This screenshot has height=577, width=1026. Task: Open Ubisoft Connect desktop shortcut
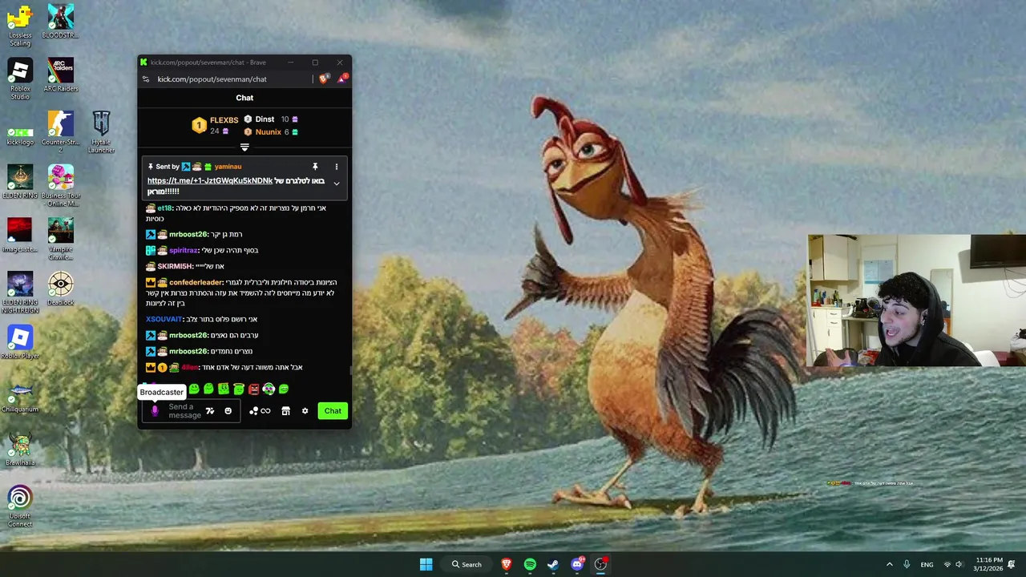[x=20, y=507]
